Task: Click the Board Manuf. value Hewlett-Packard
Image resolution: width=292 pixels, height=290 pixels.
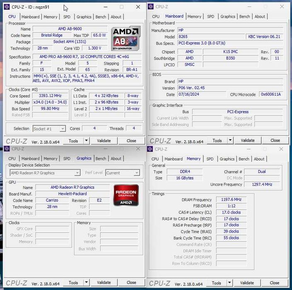Action: tap(72, 194)
